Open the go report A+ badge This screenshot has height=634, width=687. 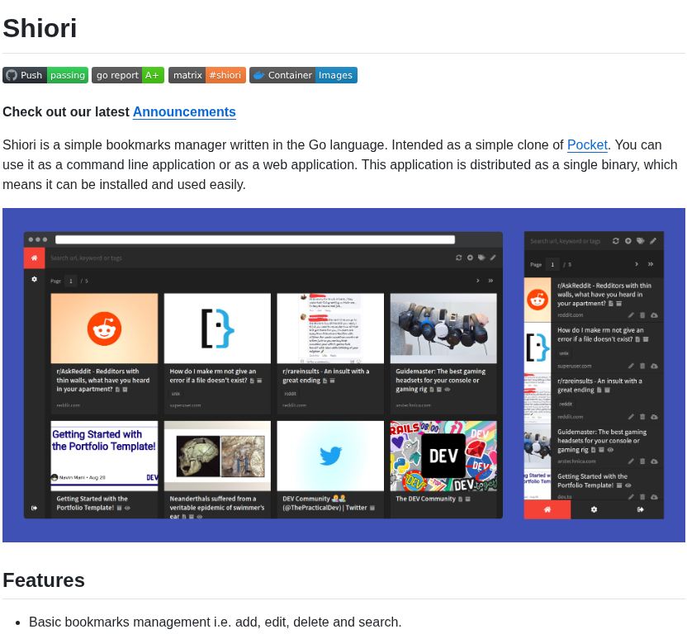tap(128, 75)
